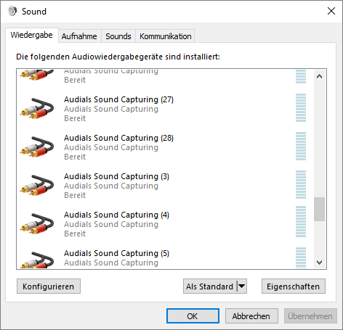
Task: Click the vertical scrollbar thumb
Action: (x=319, y=209)
